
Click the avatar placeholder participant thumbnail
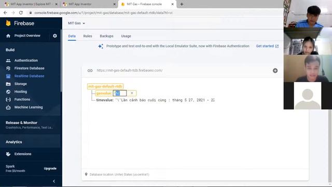[x=308, y=96]
